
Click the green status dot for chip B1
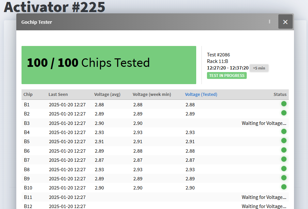[284, 104]
